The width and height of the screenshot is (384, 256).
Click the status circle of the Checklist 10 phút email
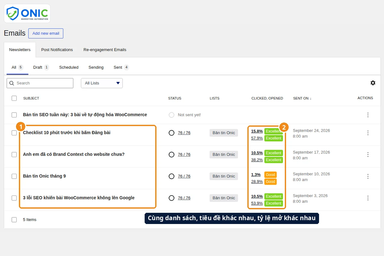click(172, 133)
